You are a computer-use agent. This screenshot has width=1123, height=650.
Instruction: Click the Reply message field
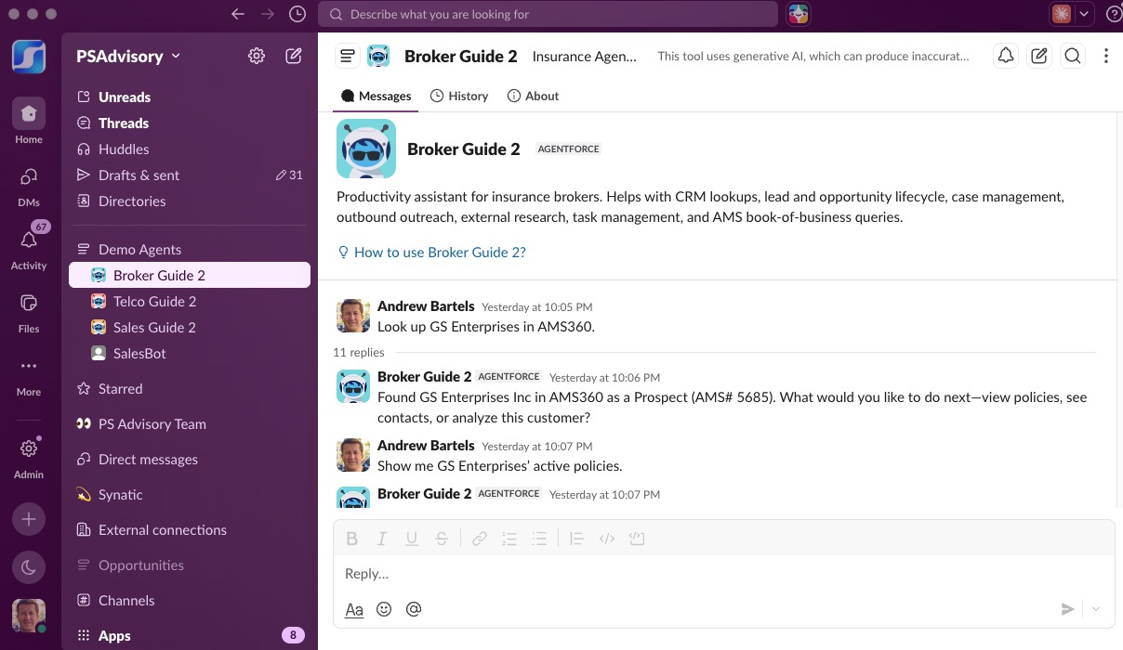(x=723, y=574)
